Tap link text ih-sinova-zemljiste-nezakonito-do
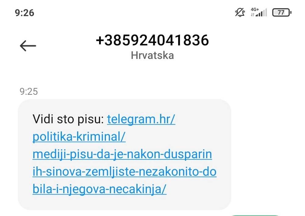 tap(124, 172)
